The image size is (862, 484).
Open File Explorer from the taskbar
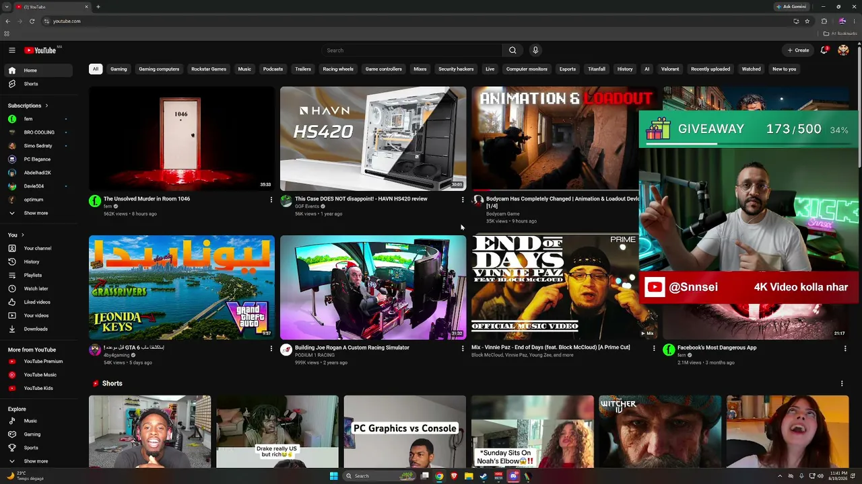click(x=469, y=476)
